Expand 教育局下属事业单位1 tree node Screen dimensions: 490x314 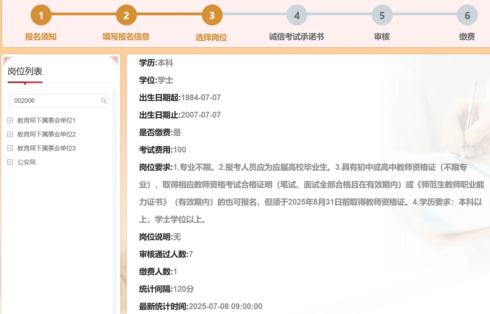pos(10,120)
